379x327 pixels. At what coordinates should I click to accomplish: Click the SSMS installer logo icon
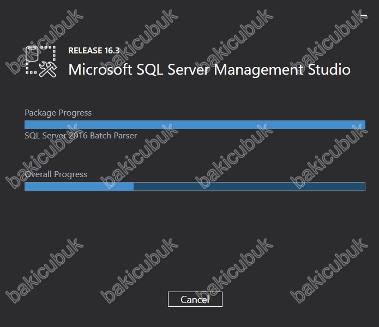click(x=41, y=62)
